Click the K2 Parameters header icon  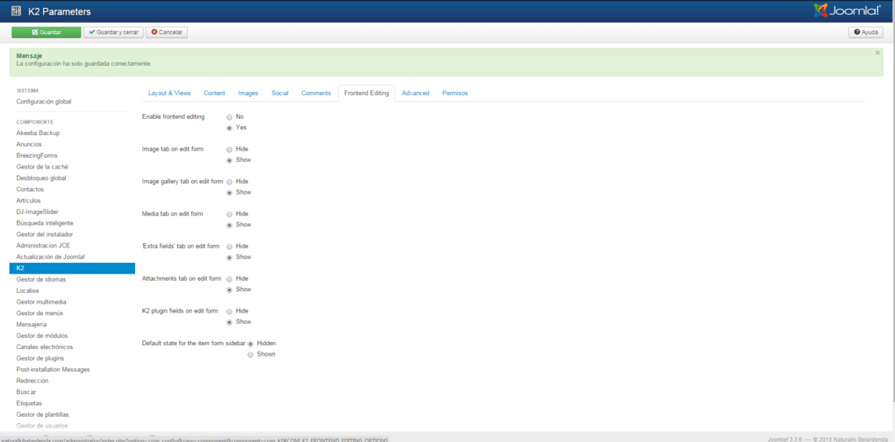[x=16, y=11]
